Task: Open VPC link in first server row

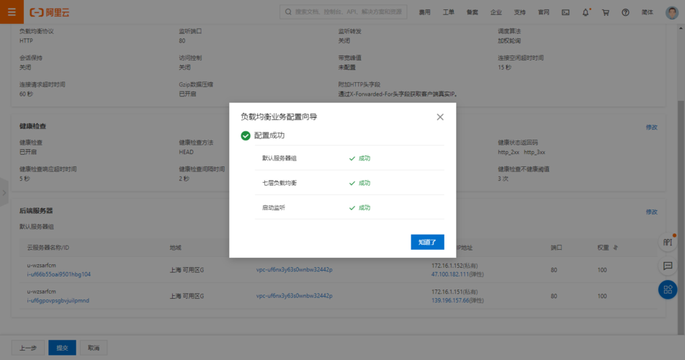Action: [x=294, y=269]
